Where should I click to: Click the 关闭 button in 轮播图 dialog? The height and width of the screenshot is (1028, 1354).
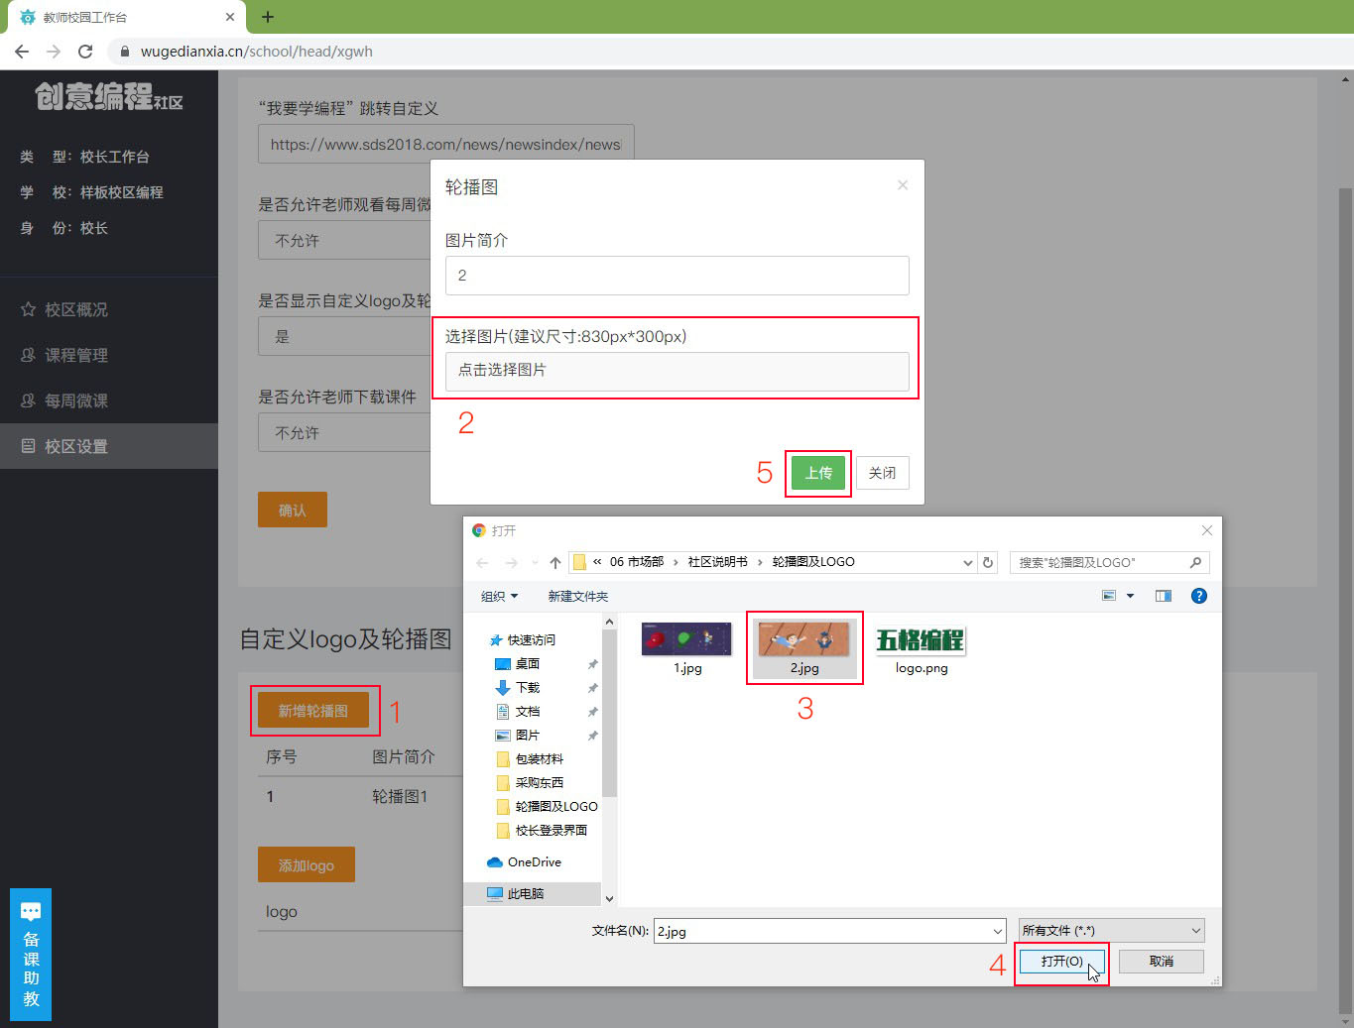click(882, 473)
